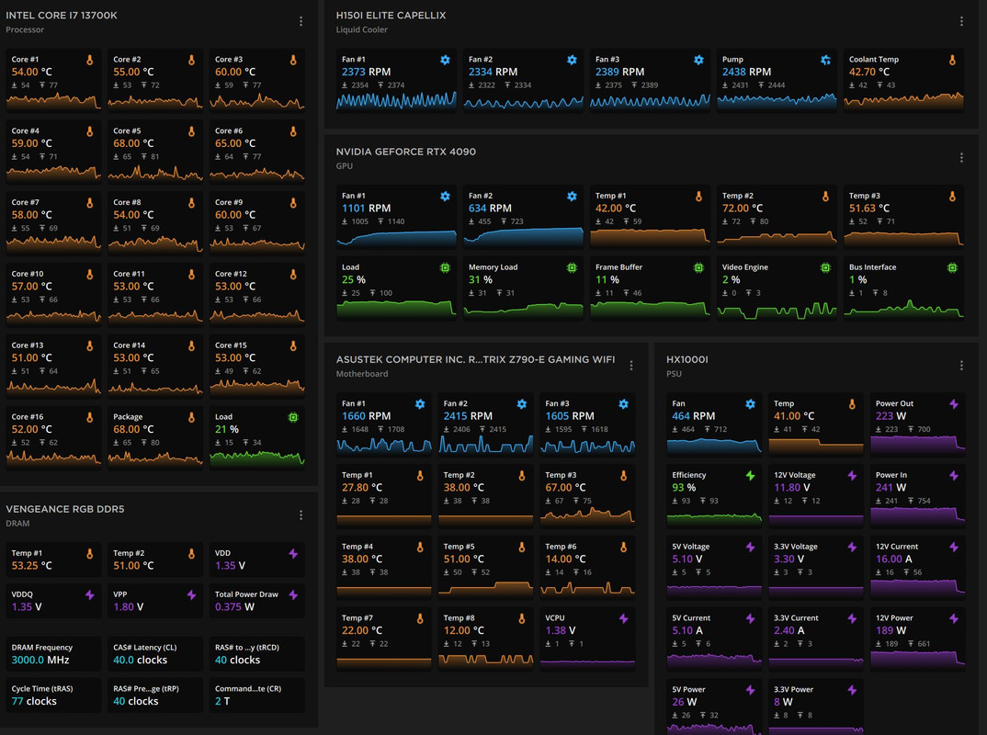Open the Intel Core i7 13700K options menu
Image resolution: width=987 pixels, height=735 pixels.
pyautogui.click(x=301, y=21)
